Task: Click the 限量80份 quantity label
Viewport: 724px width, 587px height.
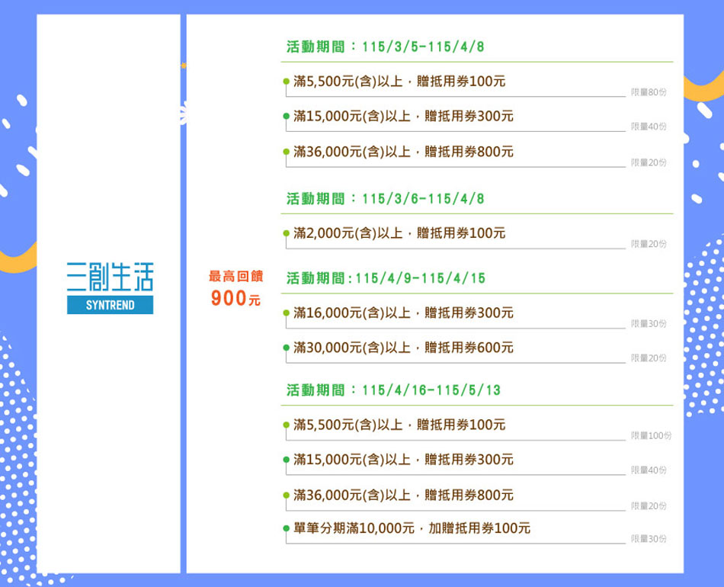Action: tap(649, 92)
